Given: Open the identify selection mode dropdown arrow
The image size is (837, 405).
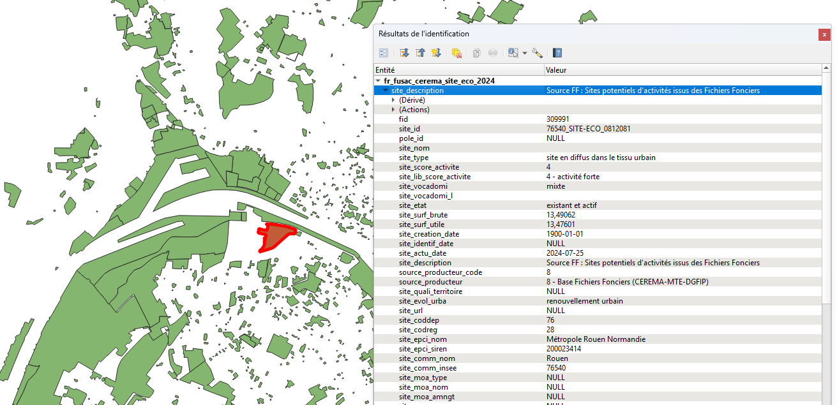Looking at the screenshot, I should [525, 53].
